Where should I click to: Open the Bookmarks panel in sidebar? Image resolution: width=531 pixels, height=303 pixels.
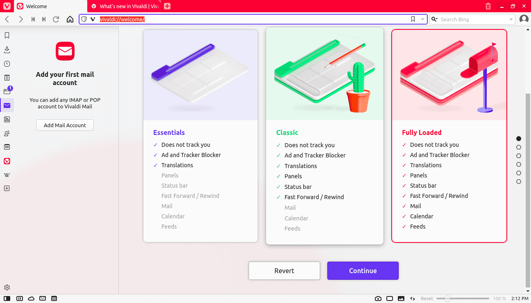coord(7,36)
